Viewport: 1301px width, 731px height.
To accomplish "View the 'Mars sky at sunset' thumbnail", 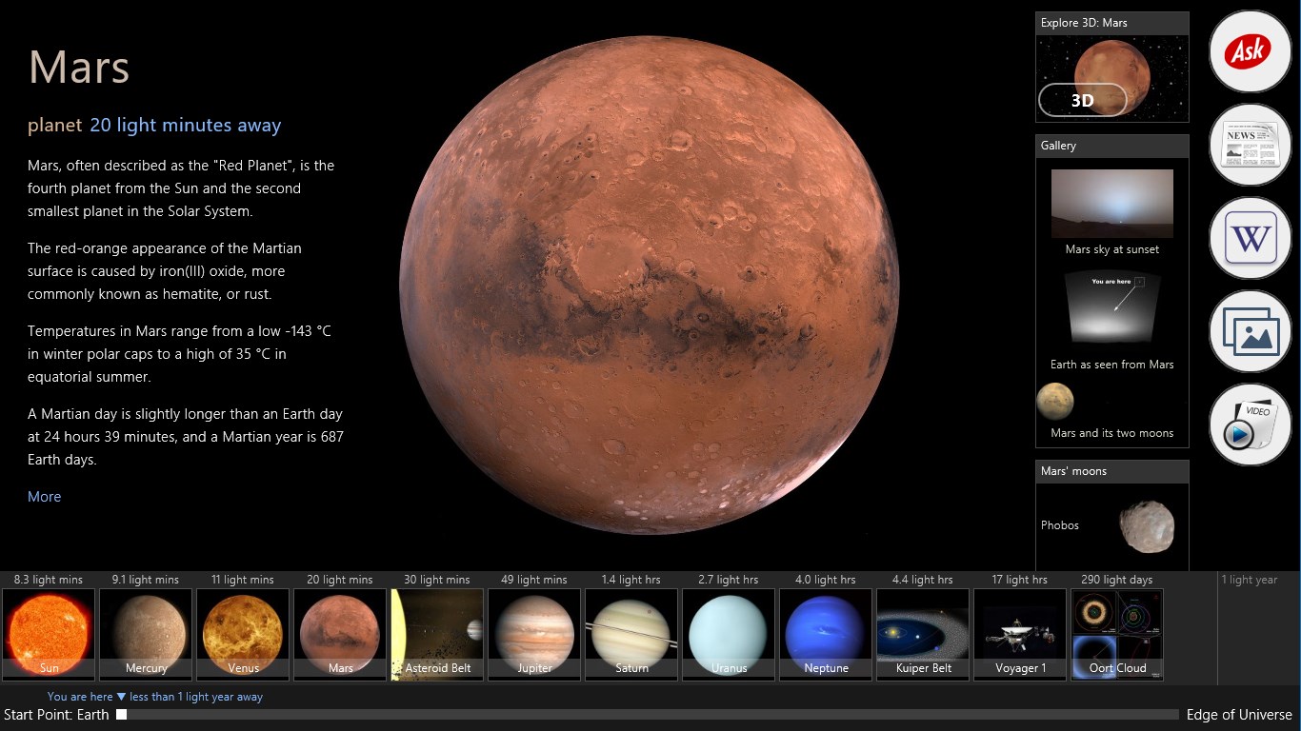I will pyautogui.click(x=1111, y=202).
